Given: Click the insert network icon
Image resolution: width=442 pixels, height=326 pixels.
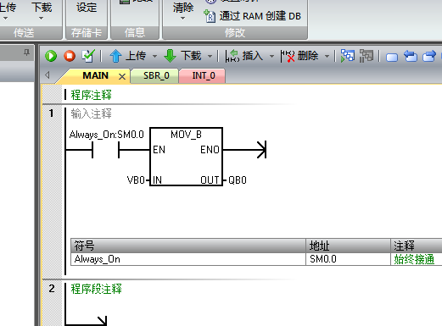Looking at the screenshot, I should click(232, 56).
